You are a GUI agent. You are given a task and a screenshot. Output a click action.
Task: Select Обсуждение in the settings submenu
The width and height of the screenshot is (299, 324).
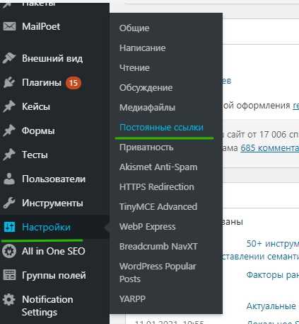tap(146, 87)
